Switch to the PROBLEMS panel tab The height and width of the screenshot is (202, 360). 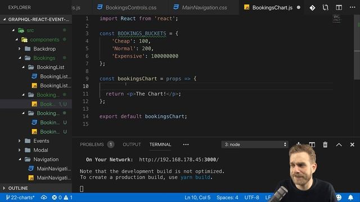[x=92, y=145]
